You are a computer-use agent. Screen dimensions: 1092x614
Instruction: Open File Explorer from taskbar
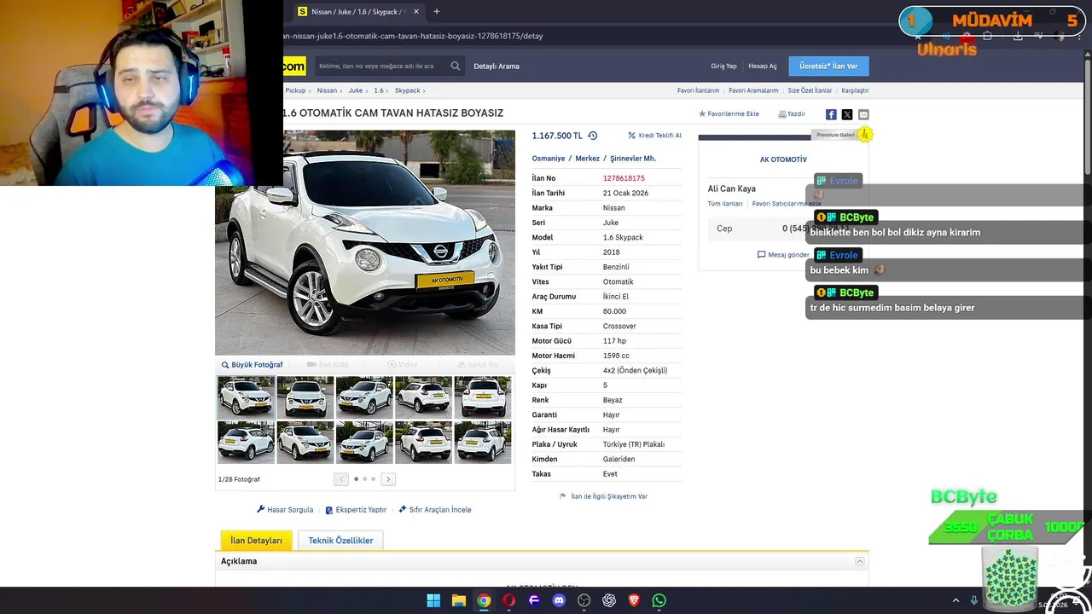[459, 600]
